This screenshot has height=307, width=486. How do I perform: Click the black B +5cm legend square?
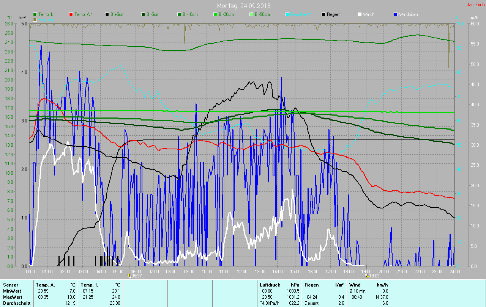pos(107,14)
